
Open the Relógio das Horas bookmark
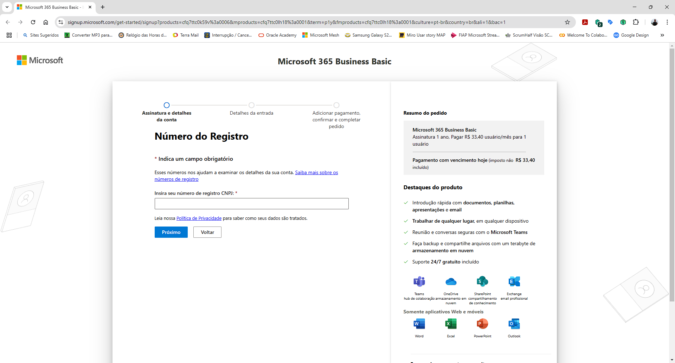pos(143,35)
